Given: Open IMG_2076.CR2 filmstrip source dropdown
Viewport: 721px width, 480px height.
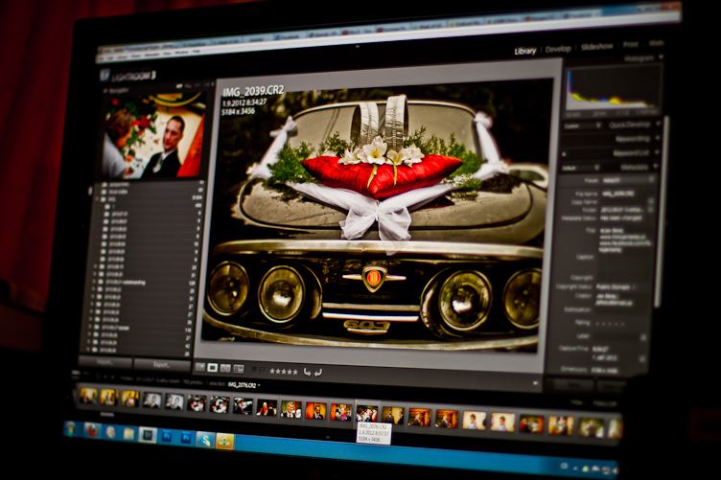Looking at the screenshot, I should coord(244,384).
